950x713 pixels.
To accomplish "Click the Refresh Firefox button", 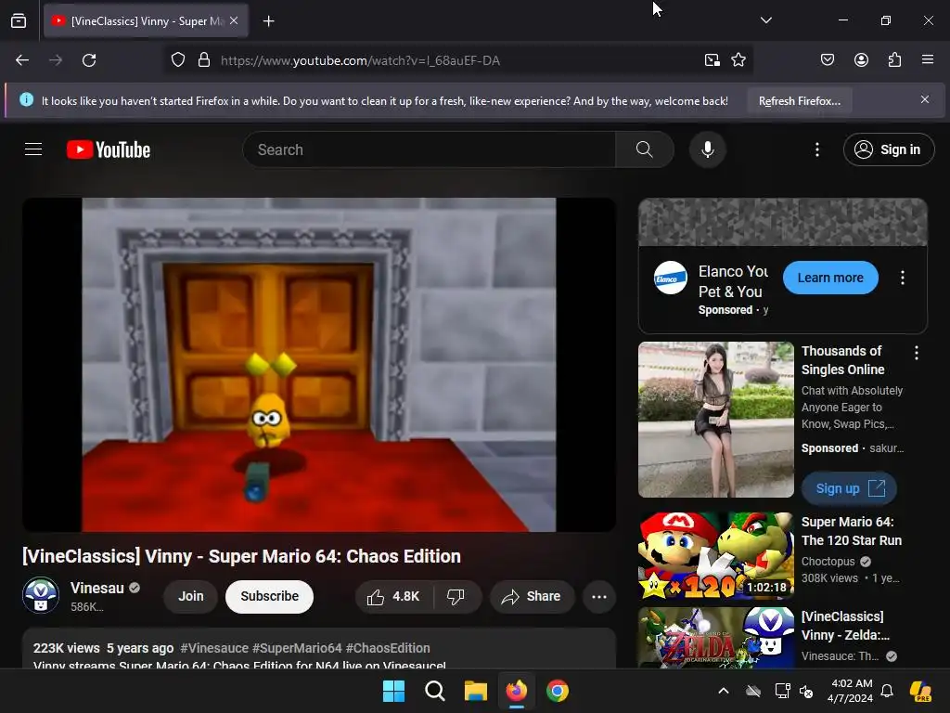I will pyautogui.click(x=799, y=100).
